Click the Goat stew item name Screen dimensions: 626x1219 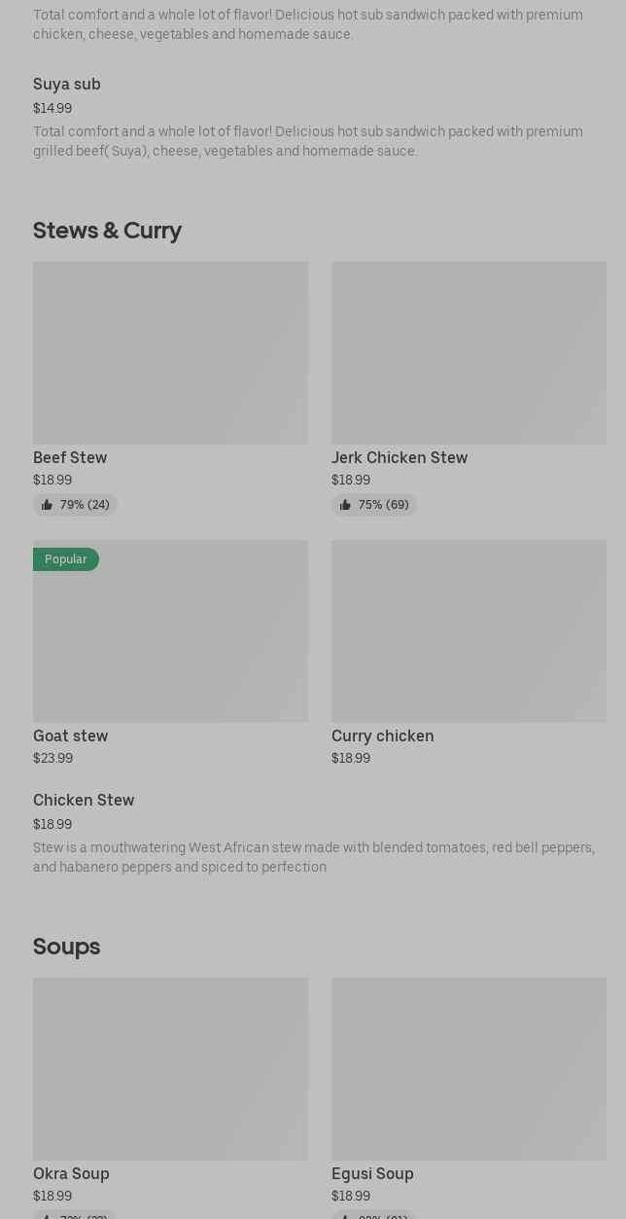(70, 735)
